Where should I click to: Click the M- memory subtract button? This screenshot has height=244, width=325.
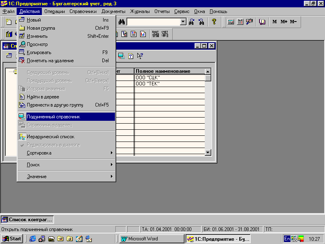click(x=293, y=22)
